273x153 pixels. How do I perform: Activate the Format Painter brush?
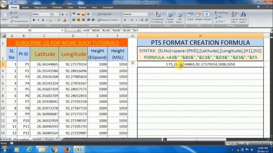coord(19,21)
